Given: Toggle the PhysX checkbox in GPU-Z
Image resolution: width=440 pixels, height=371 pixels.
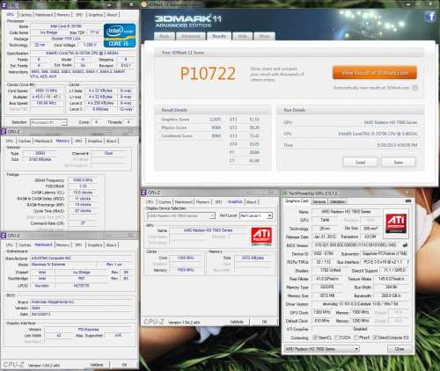Looking at the screenshot, I should point(356,338).
